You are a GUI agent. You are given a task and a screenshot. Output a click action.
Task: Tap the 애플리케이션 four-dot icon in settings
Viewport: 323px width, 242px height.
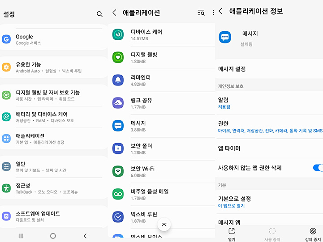6,138
